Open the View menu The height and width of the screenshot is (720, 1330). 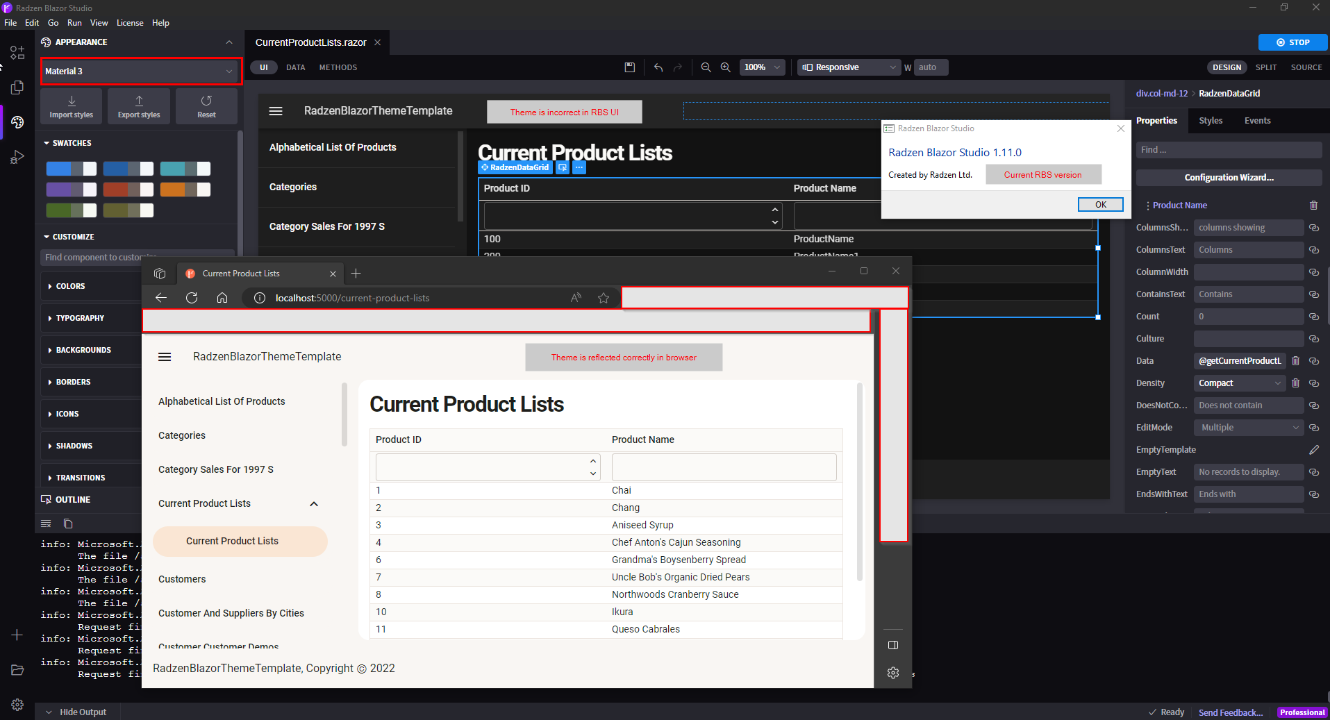[99, 22]
